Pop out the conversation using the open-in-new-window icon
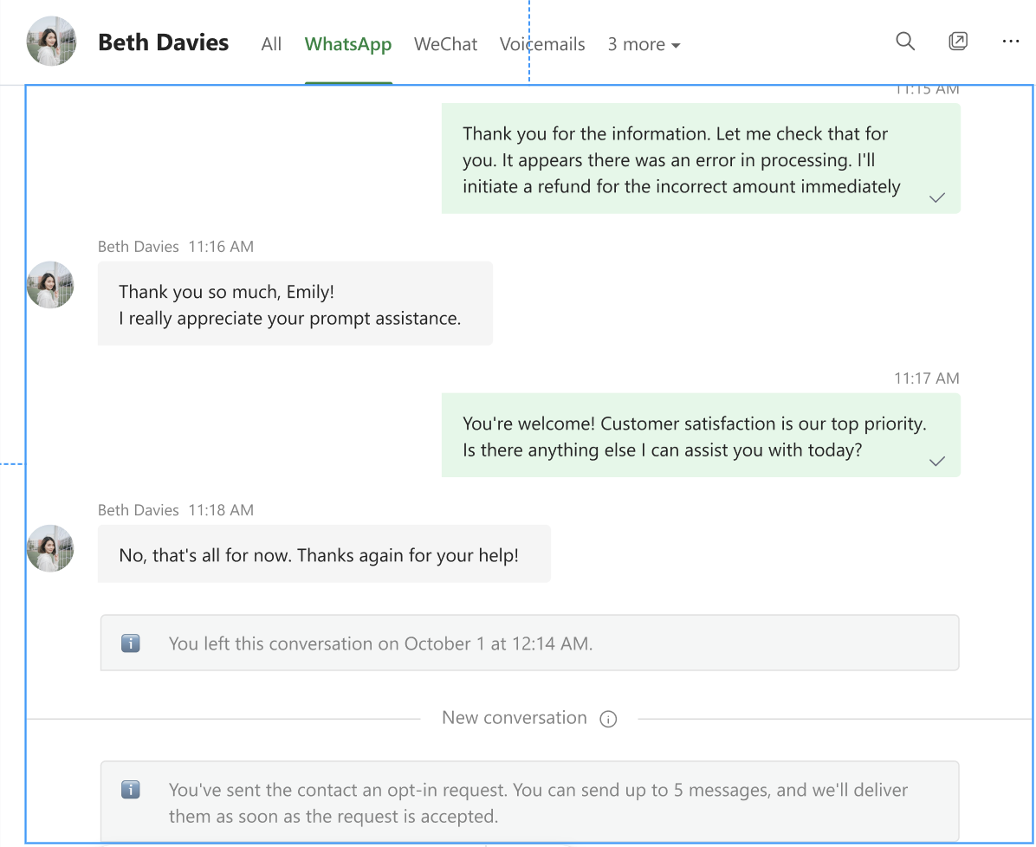Screen dimensions: 1036x847 click(x=958, y=41)
